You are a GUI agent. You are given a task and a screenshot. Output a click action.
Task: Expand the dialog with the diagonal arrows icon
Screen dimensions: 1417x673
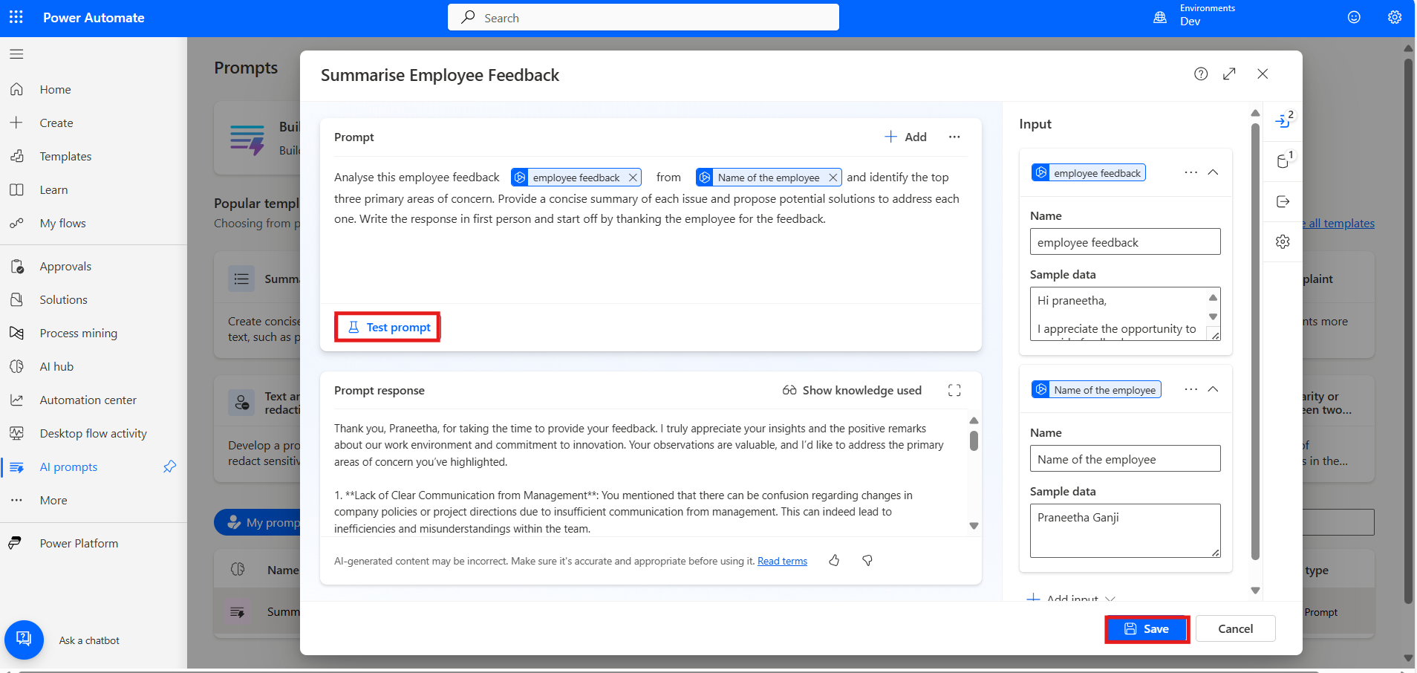tap(1229, 74)
